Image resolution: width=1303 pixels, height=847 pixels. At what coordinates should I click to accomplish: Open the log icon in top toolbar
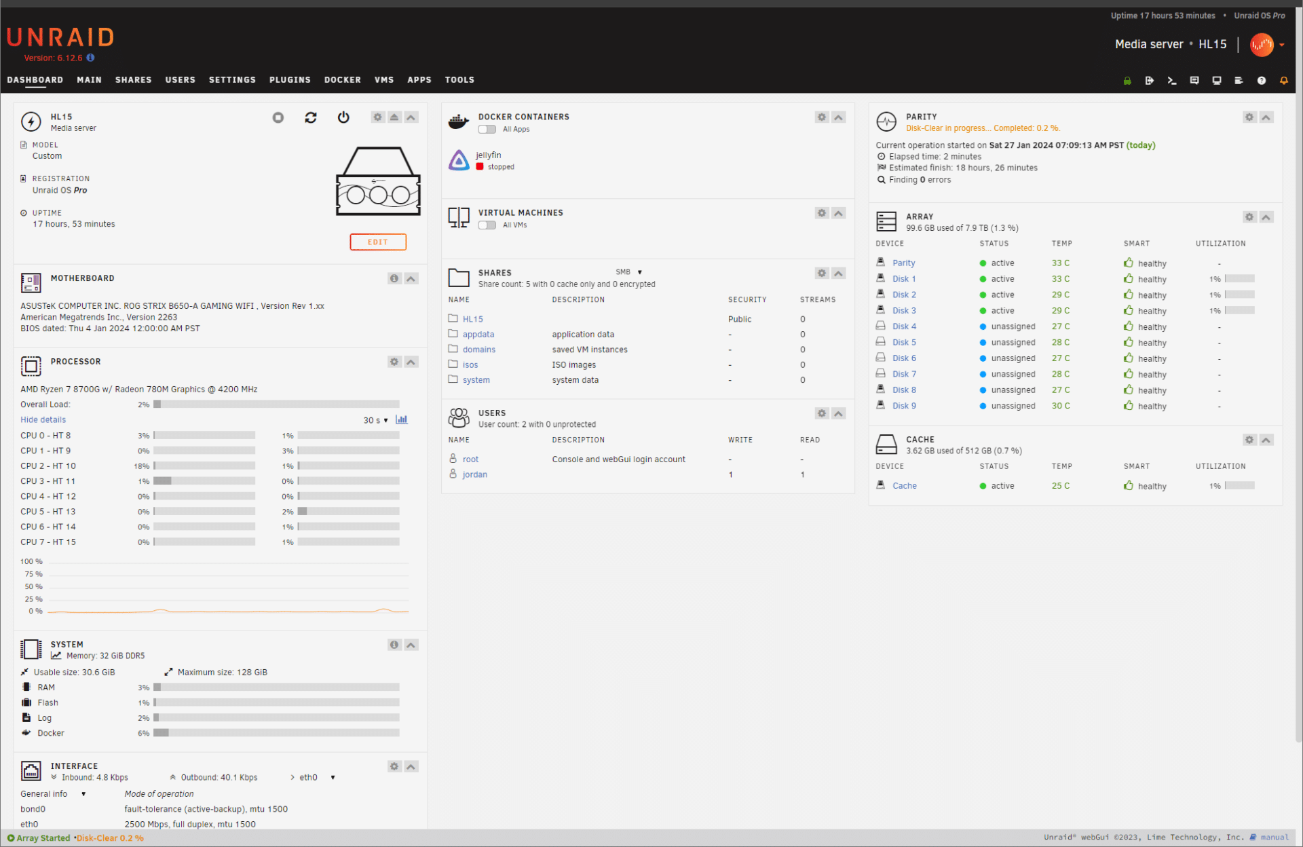tap(1239, 81)
